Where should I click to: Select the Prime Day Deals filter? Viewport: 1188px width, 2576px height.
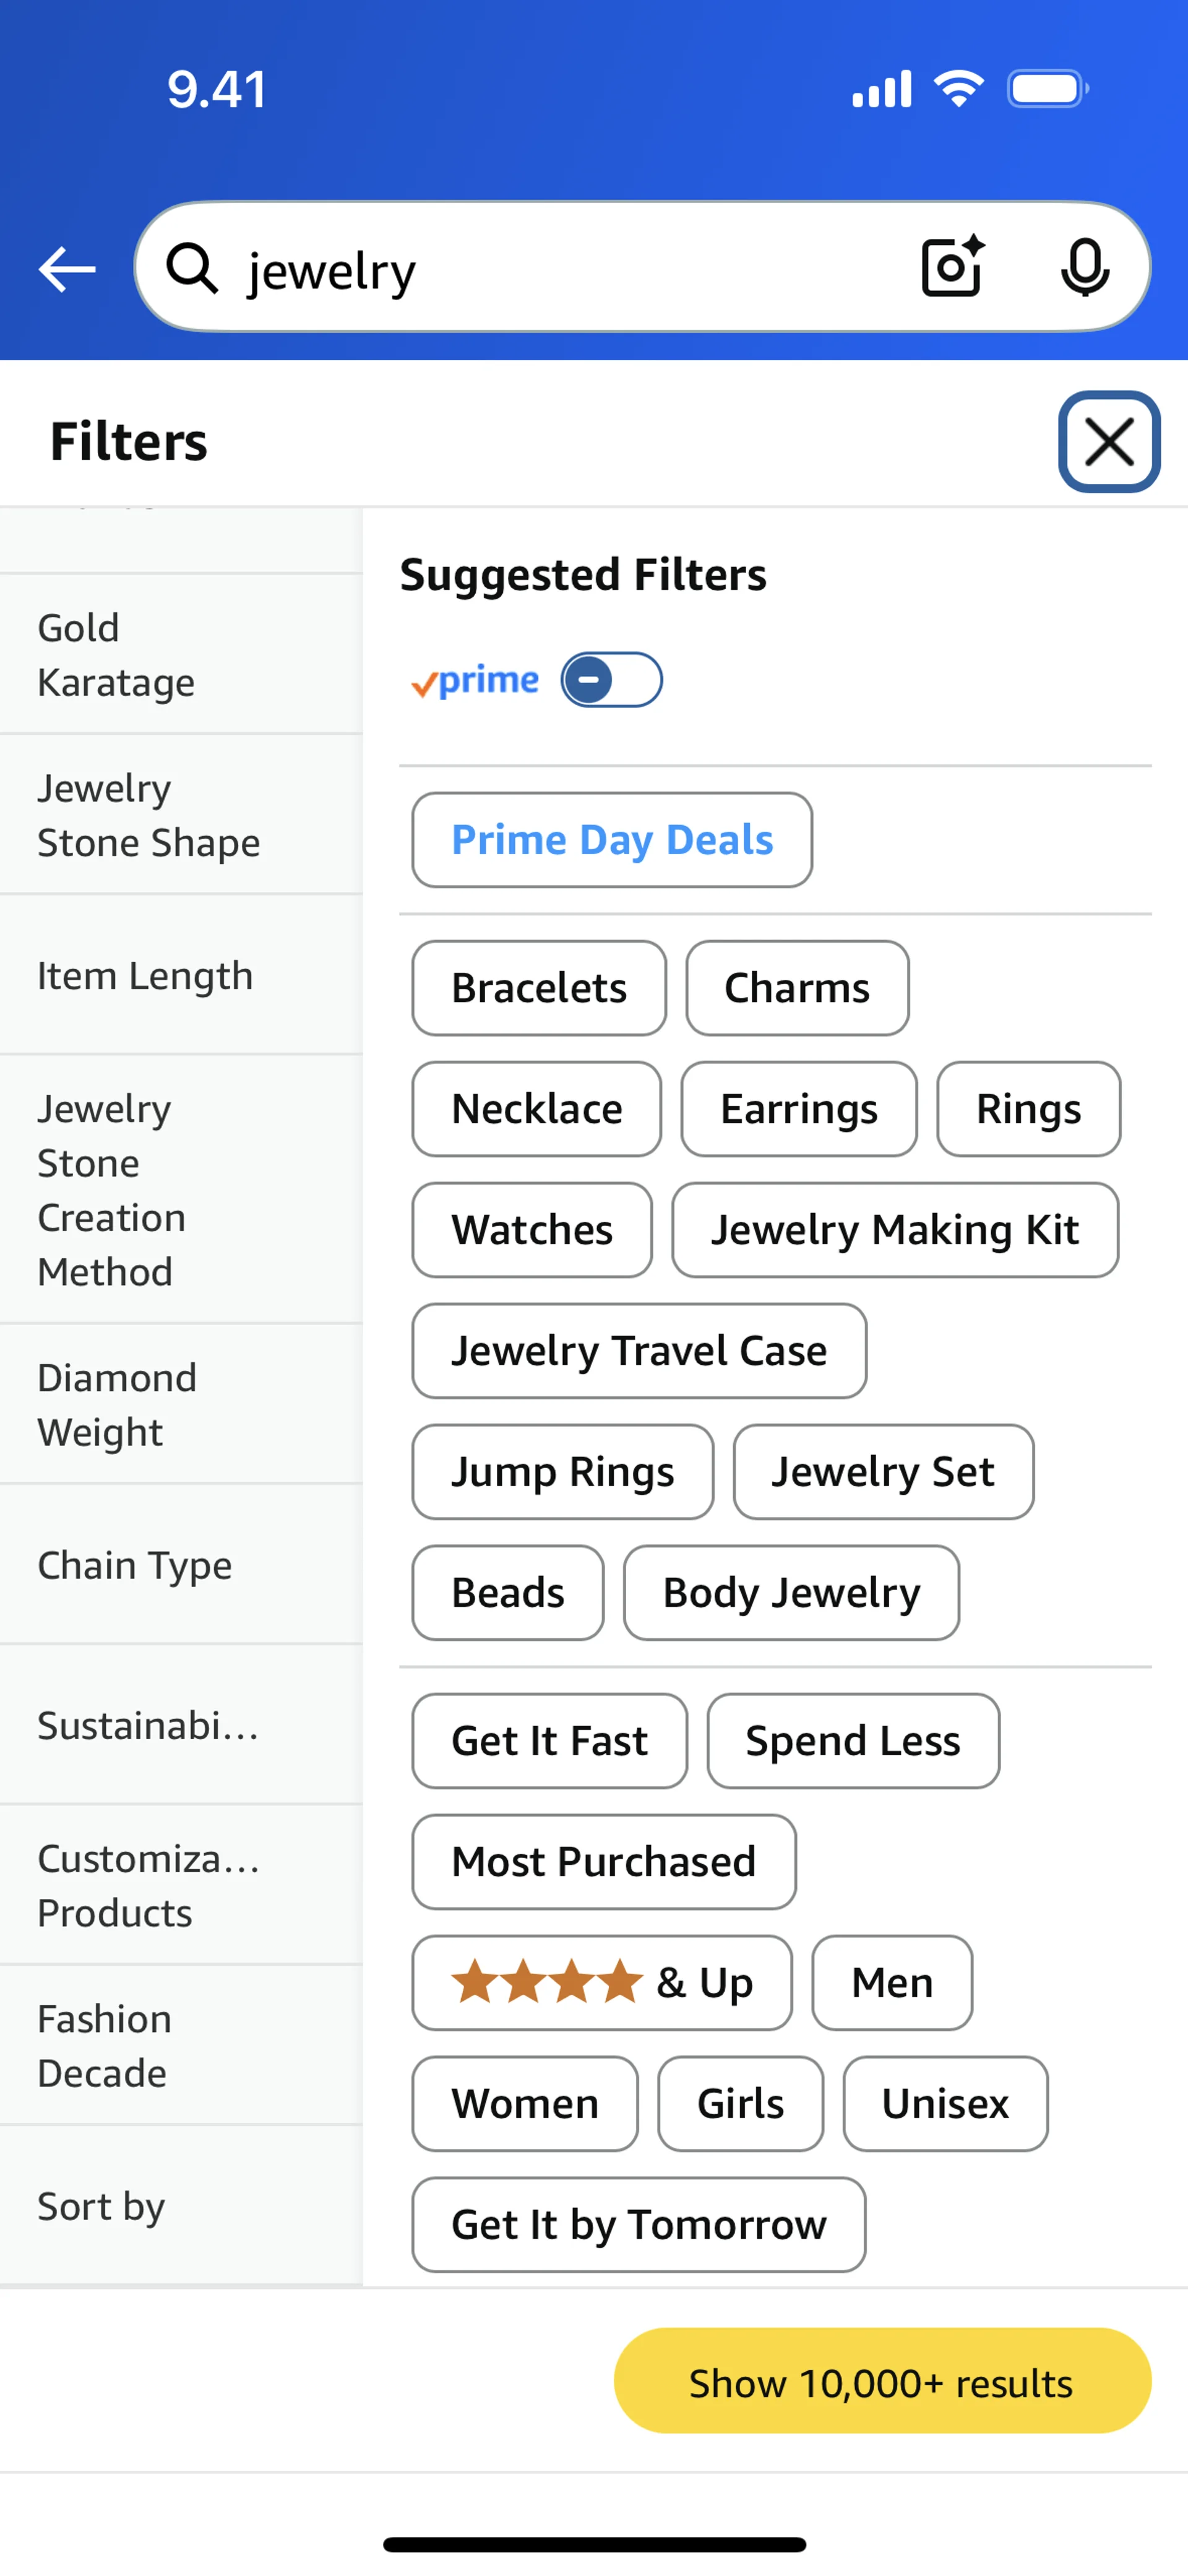pyautogui.click(x=612, y=840)
